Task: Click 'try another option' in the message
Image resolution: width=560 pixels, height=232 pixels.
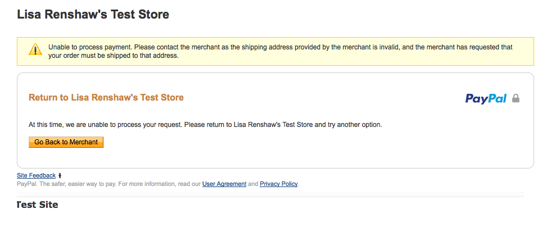Action: [354, 124]
